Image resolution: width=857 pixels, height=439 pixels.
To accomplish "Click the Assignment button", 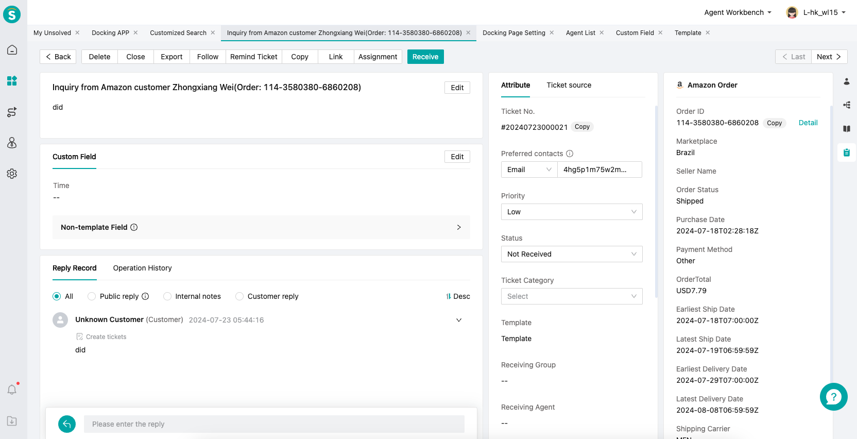I will 378,57.
